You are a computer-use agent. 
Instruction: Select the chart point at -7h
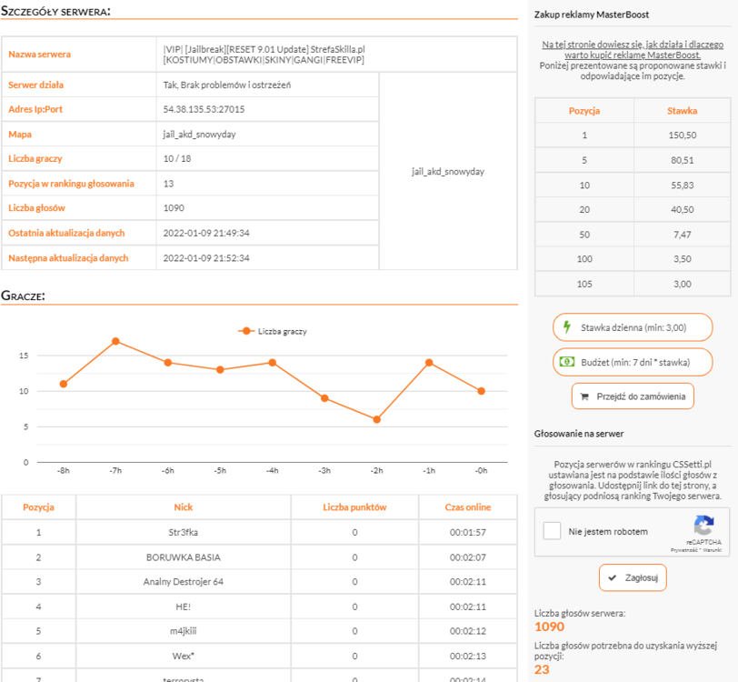click(x=115, y=341)
